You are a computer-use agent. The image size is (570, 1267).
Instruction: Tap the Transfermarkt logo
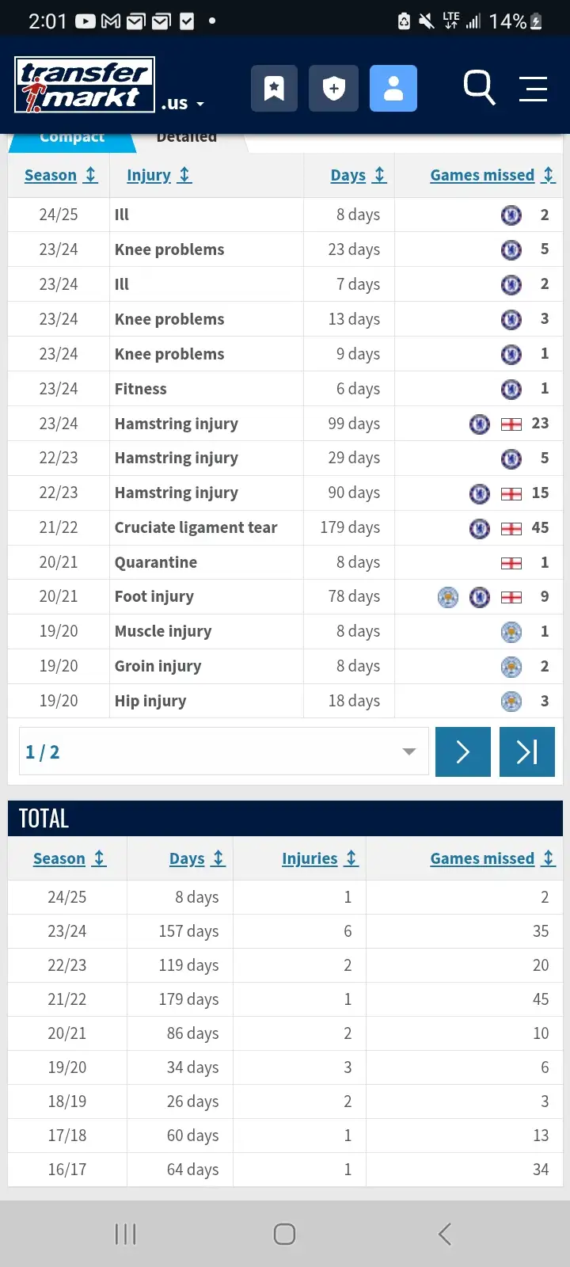point(85,86)
